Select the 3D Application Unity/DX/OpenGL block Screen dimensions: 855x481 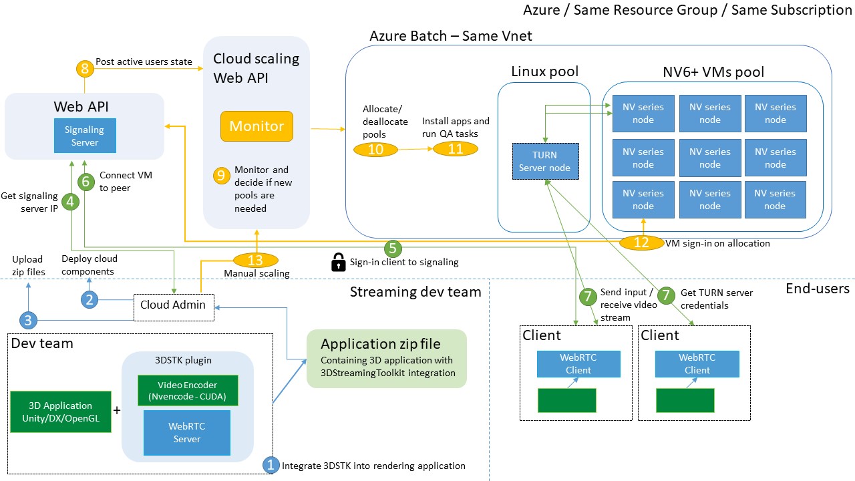coord(61,412)
